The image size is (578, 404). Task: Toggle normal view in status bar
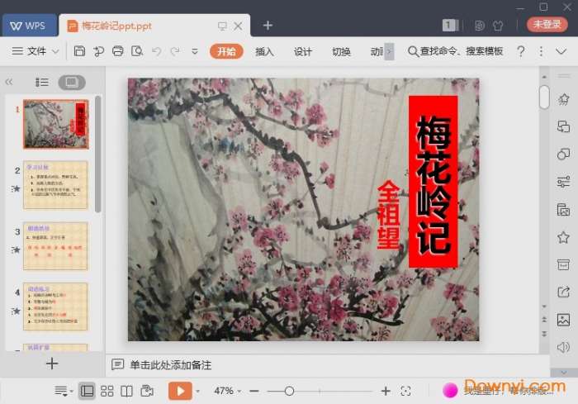87,391
